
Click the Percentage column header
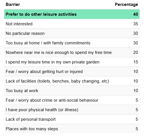click(x=126, y=4)
